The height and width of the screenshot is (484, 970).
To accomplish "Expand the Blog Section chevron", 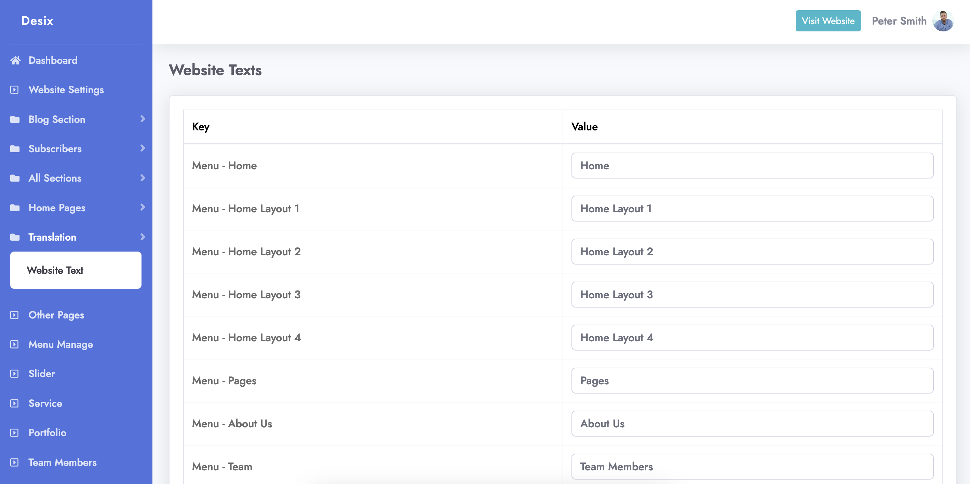I will point(142,119).
